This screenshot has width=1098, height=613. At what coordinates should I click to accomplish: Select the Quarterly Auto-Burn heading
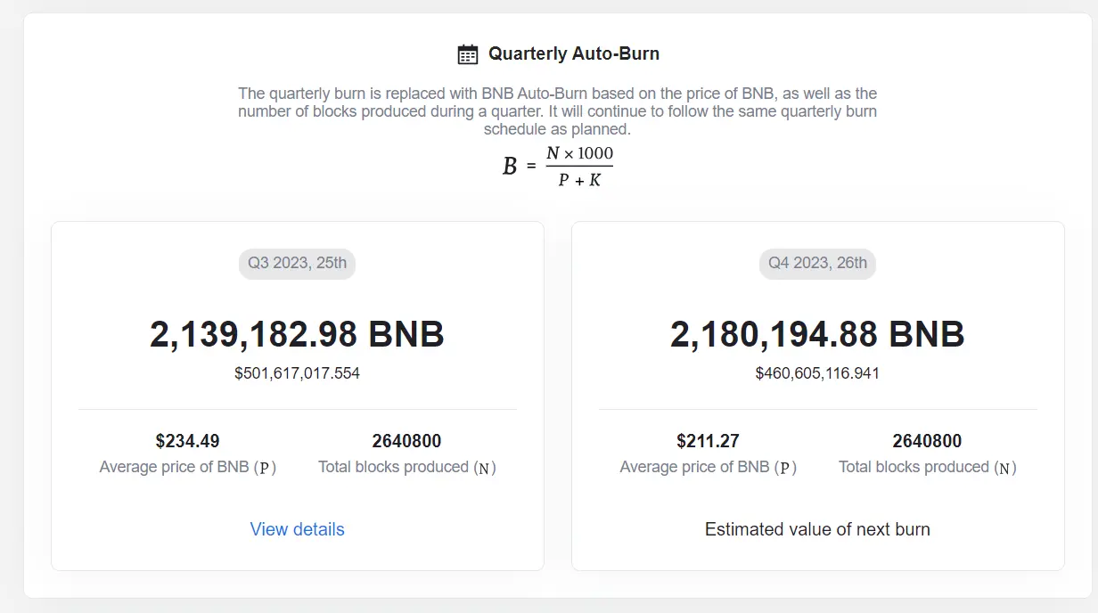coord(574,53)
